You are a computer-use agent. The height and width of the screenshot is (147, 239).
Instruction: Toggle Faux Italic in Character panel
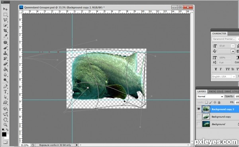[221, 69]
